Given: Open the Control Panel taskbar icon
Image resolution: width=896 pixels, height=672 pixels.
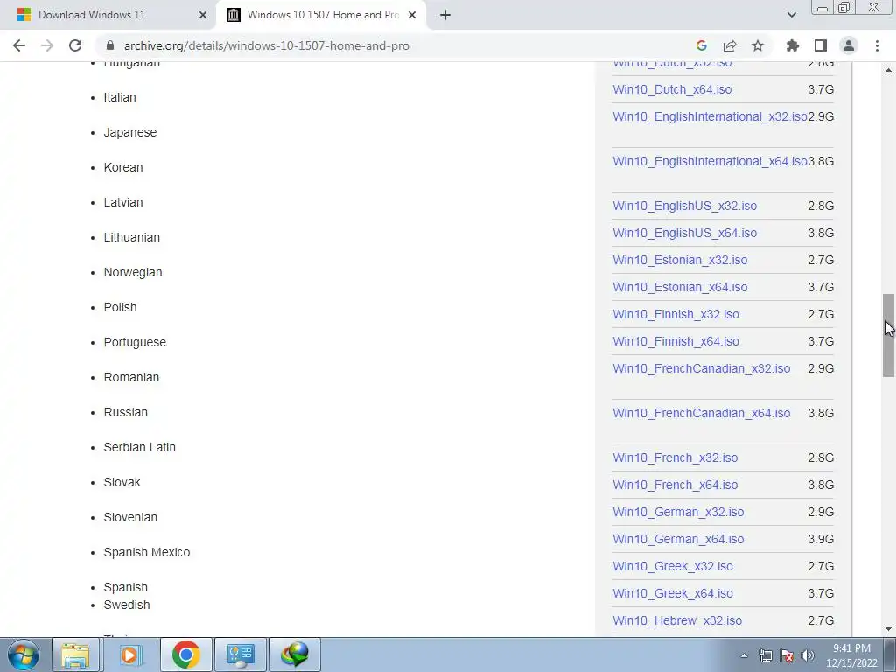Looking at the screenshot, I should tap(241, 654).
